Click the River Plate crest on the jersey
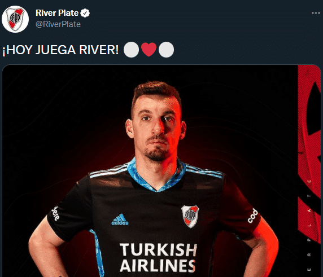The width and height of the screenshot is (323, 277). pyautogui.click(x=190, y=216)
